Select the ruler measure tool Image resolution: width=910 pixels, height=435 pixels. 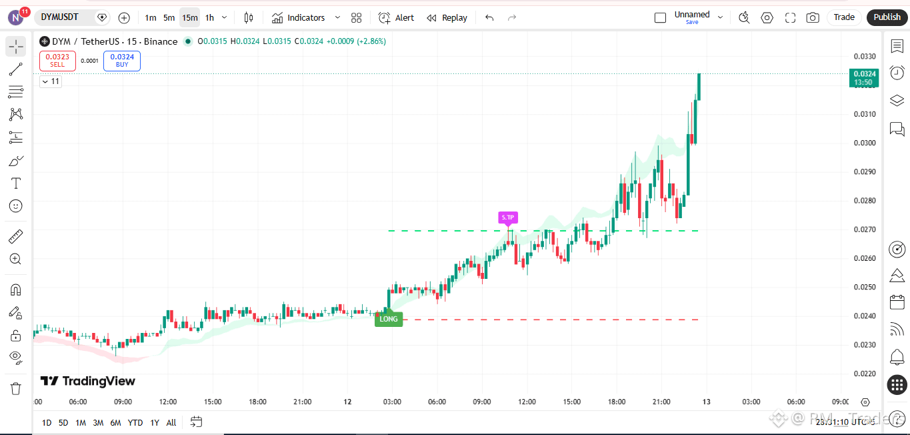(16, 236)
